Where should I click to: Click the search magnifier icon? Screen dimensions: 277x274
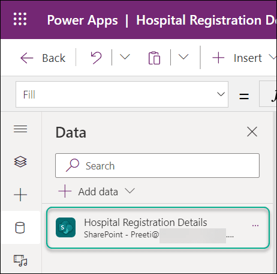(73, 165)
